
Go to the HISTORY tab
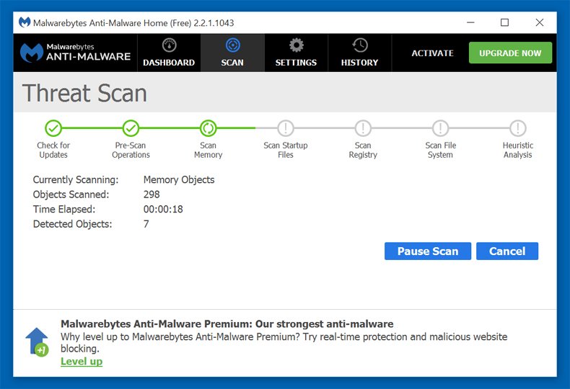[x=360, y=53]
